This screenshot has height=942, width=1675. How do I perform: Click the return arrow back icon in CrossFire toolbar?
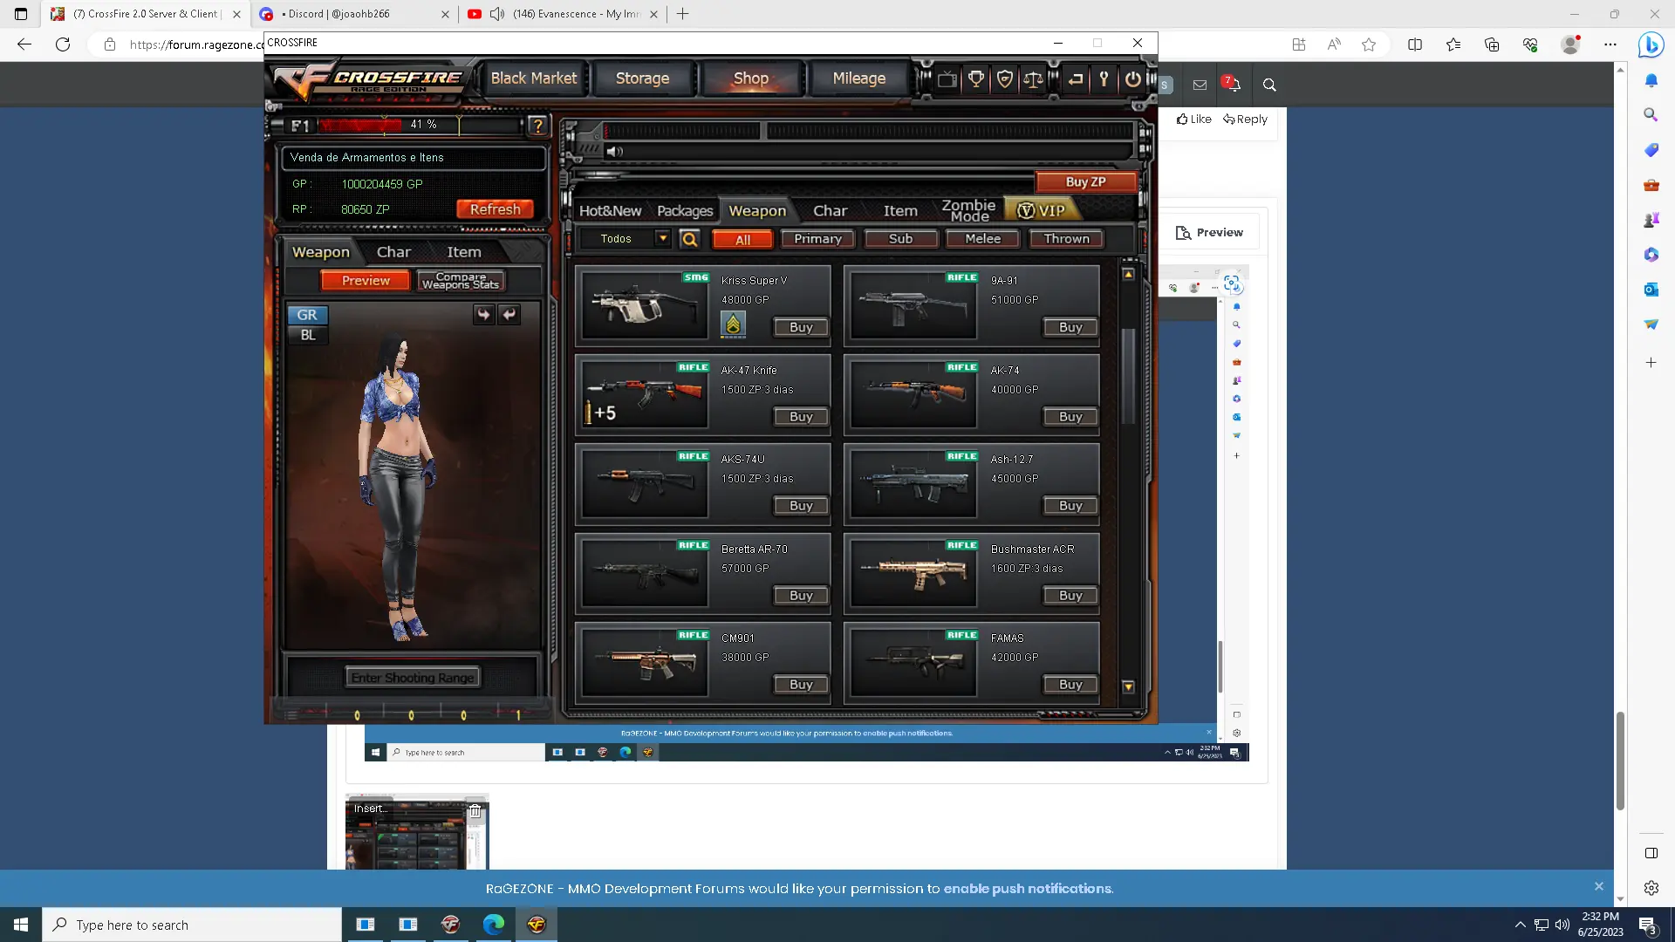pos(1076,79)
